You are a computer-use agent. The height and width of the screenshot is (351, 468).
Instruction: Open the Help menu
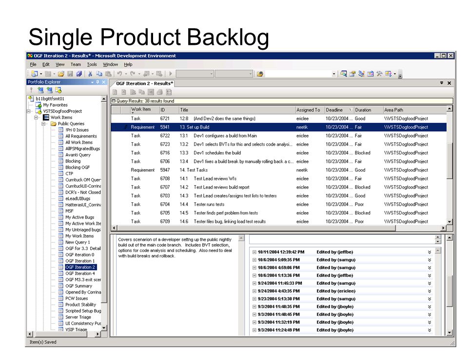pos(128,64)
